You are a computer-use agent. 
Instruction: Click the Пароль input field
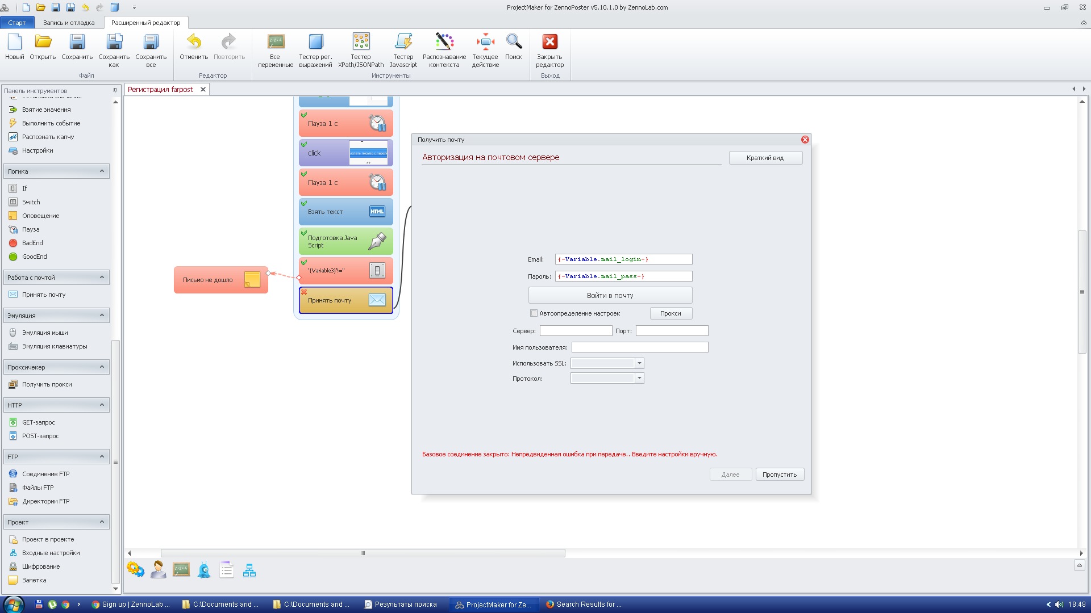[623, 276]
